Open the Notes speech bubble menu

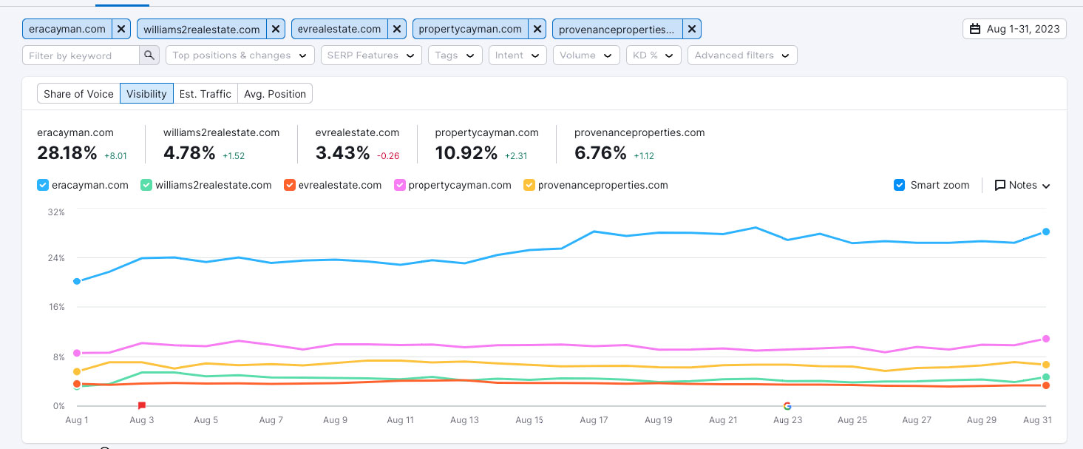[1022, 185]
